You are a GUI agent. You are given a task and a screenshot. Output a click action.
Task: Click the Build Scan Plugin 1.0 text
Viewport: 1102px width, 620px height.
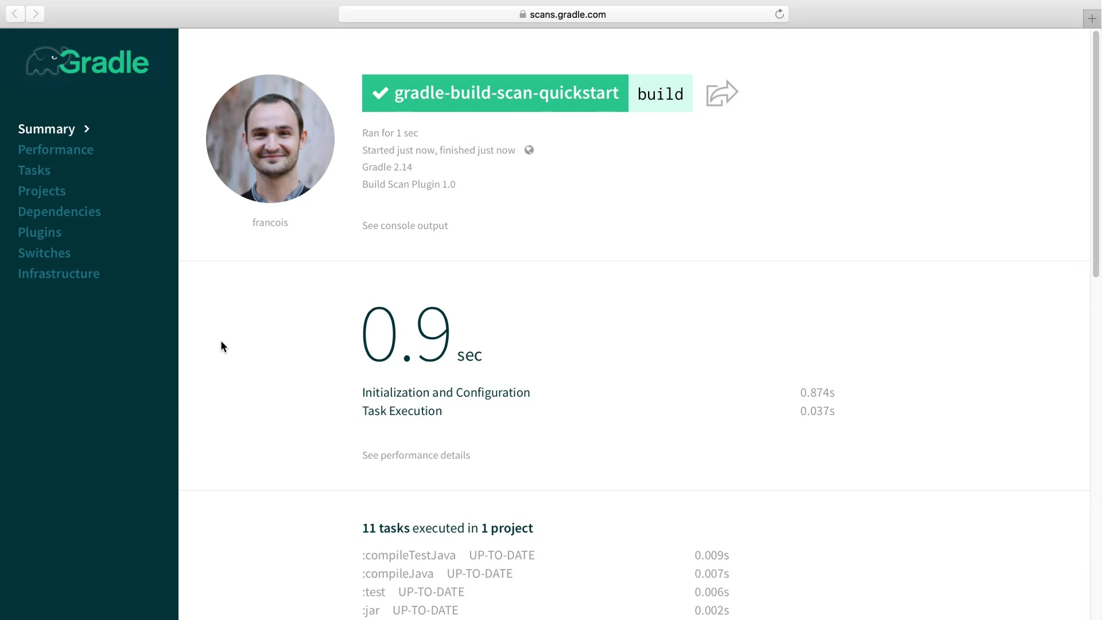(x=409, y=184)
